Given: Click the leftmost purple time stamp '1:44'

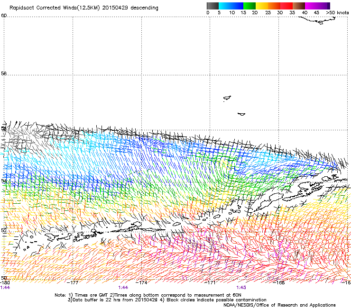Looking at the screenshot, I should (x=5, y=288).
